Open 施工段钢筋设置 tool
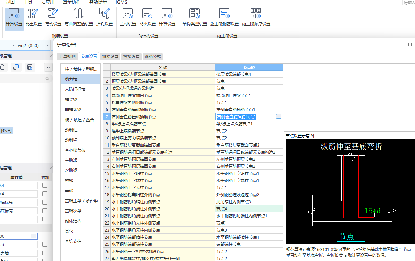This screenshot has height=261, width=415. tap(225, 18)
